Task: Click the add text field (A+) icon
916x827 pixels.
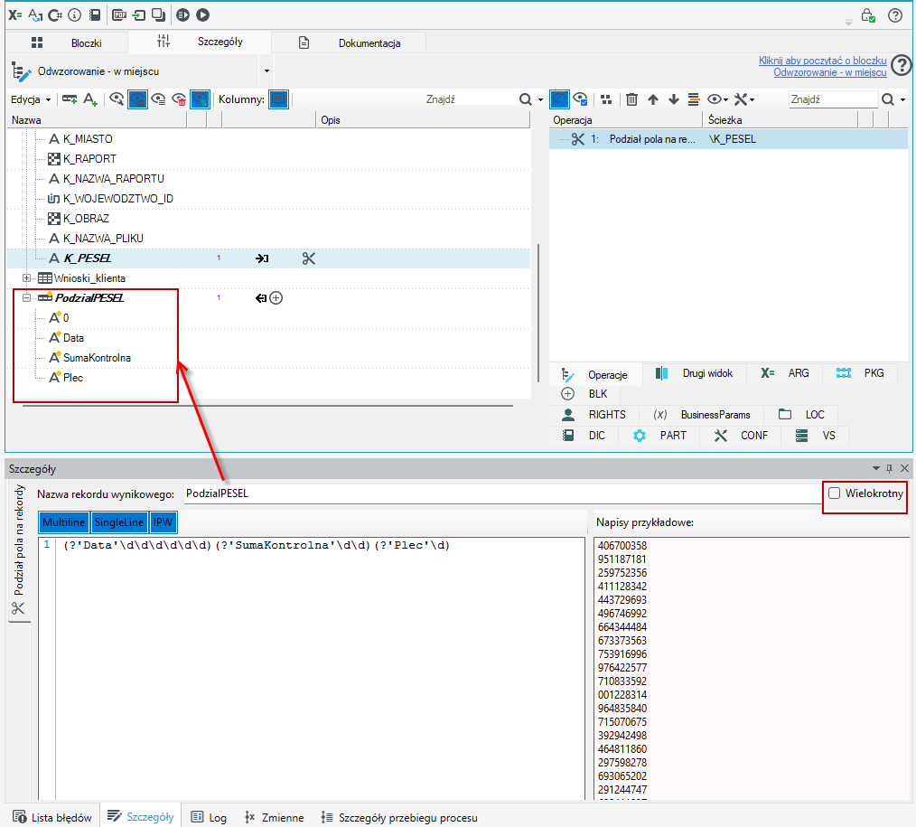Action: pyautogui.click(x=90, y=99)
